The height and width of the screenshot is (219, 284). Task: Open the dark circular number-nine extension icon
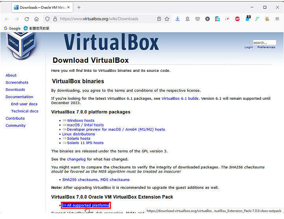point(207,19)
